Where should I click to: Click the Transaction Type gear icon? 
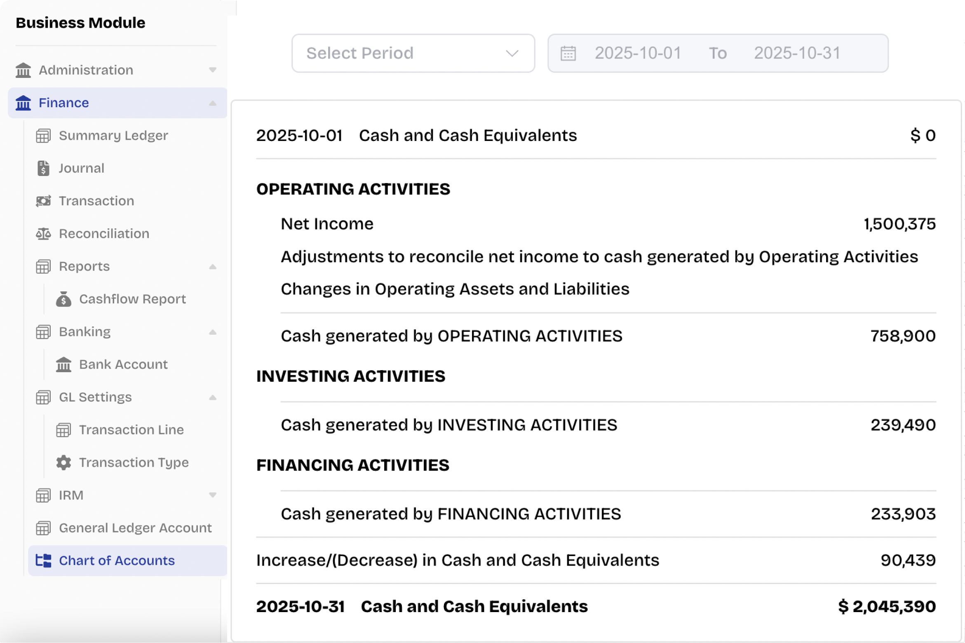63,462
